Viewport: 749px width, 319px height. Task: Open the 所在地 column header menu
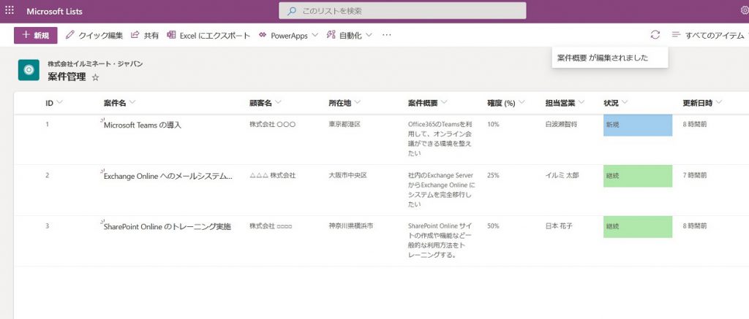point(345,102)
